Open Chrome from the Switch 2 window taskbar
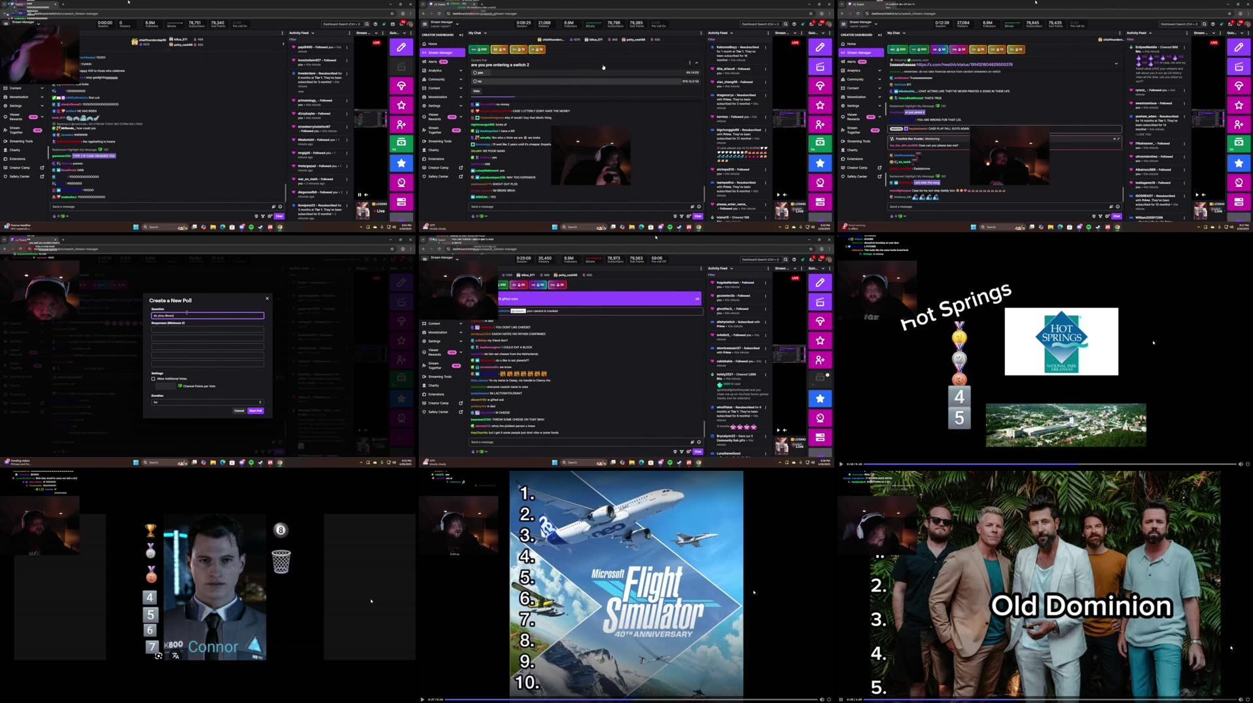This screenshot has height=703, width=1253. 698,227
